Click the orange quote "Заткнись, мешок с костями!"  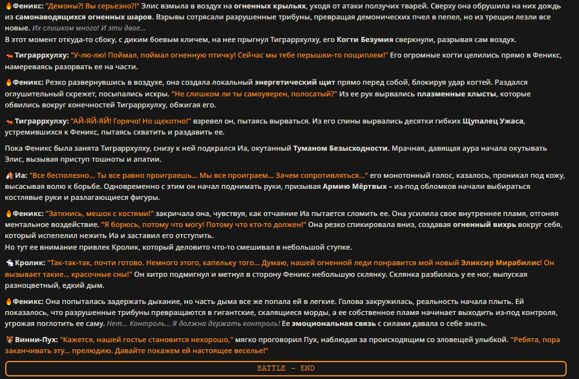100,213
